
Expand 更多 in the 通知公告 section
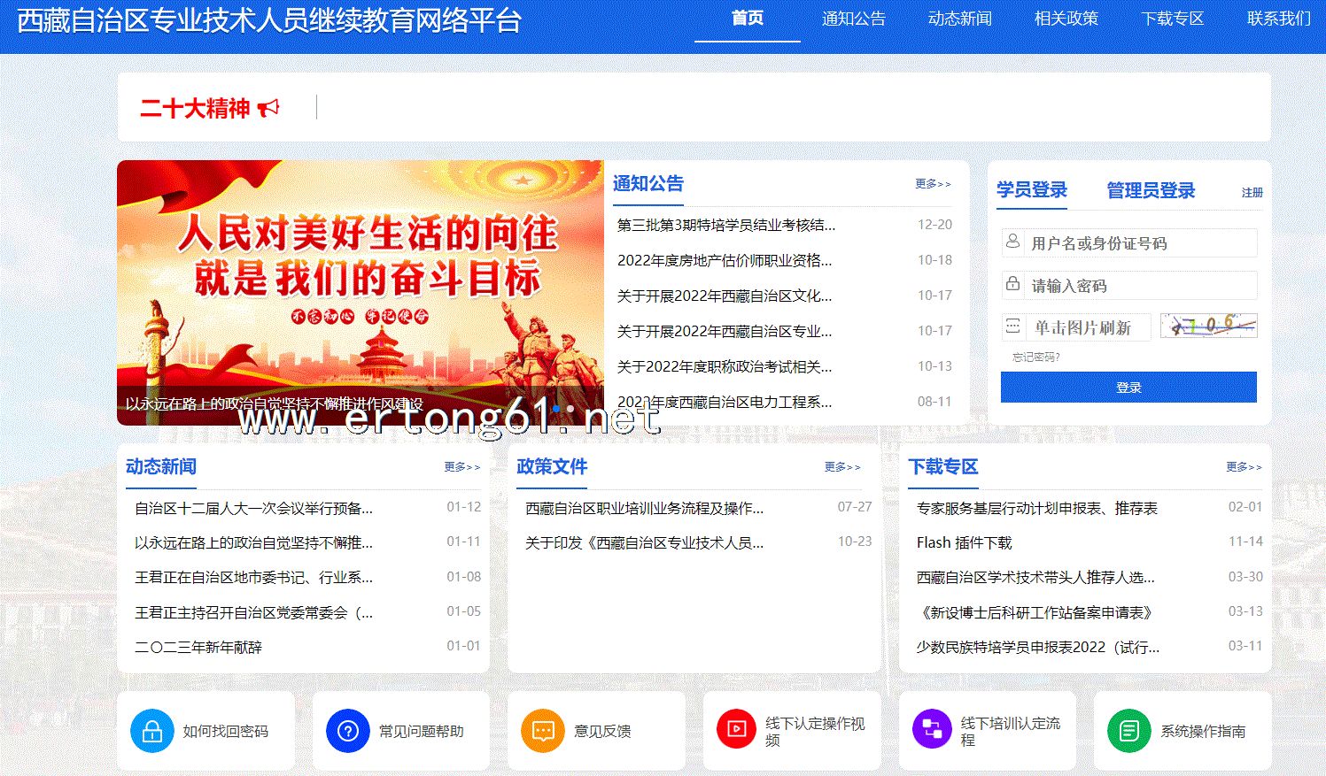point(933,184)
